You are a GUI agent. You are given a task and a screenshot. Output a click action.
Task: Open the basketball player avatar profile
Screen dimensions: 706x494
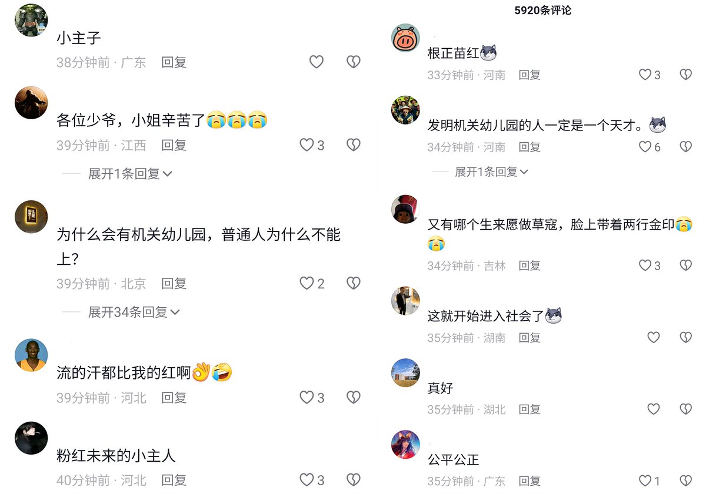31,355
